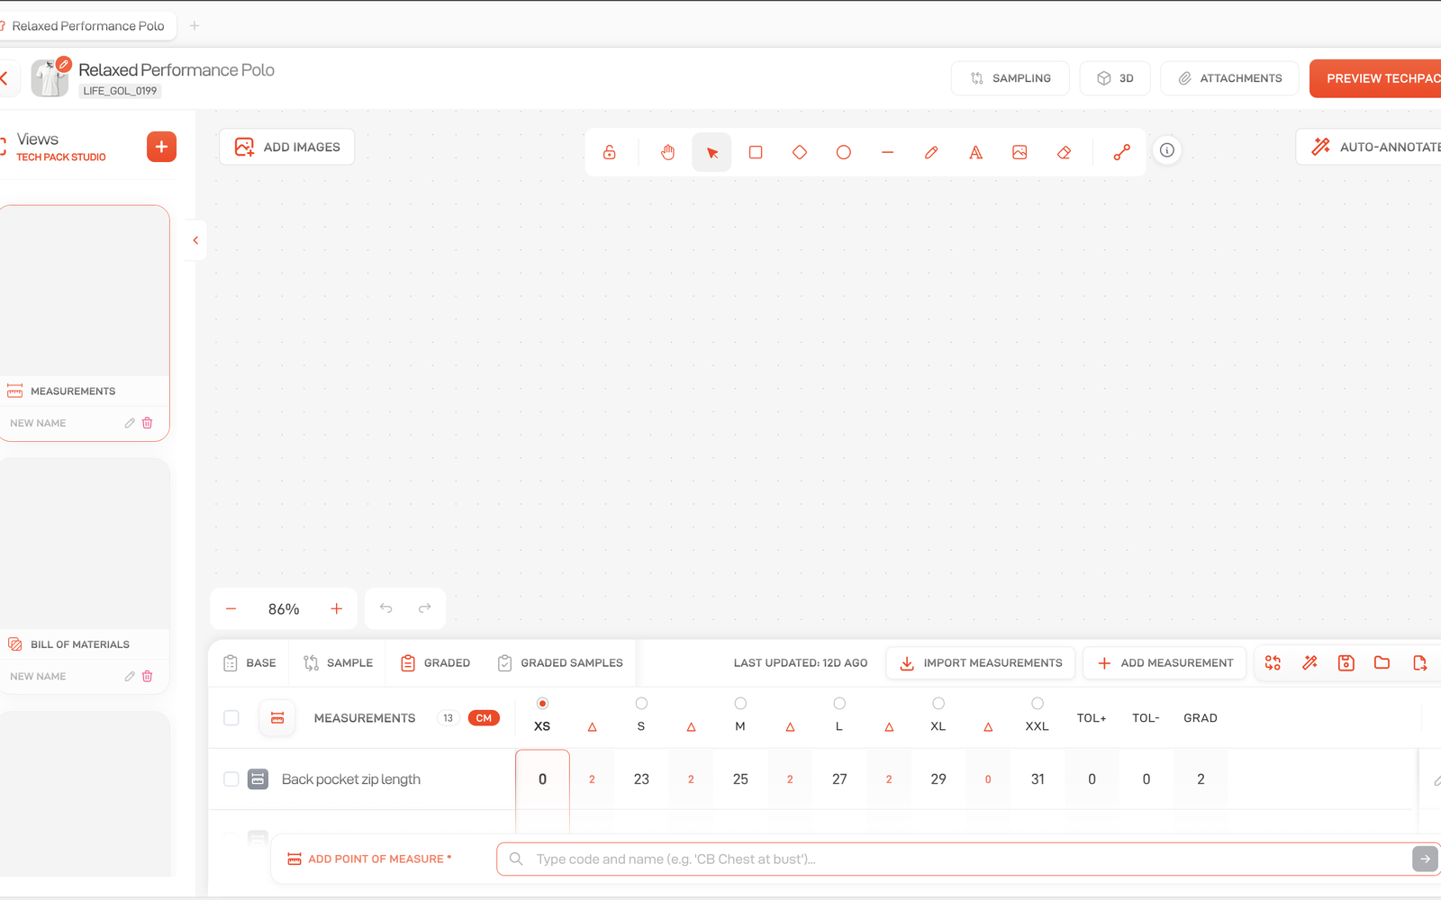Select the Measurements view thumbnail
The width and height of the screenshot is (1441, 900).
(84, 291)
